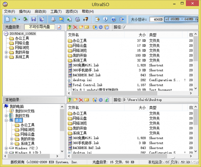The image size is (201, 167).
Task: Click the Mount to virtual drive icon
Action: pyautogui.click(x=77, y=19)
